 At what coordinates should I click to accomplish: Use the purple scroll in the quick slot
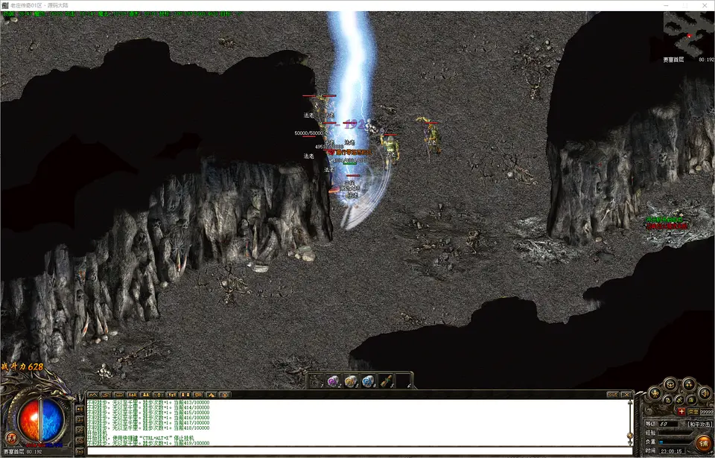[x=333, y=381]
